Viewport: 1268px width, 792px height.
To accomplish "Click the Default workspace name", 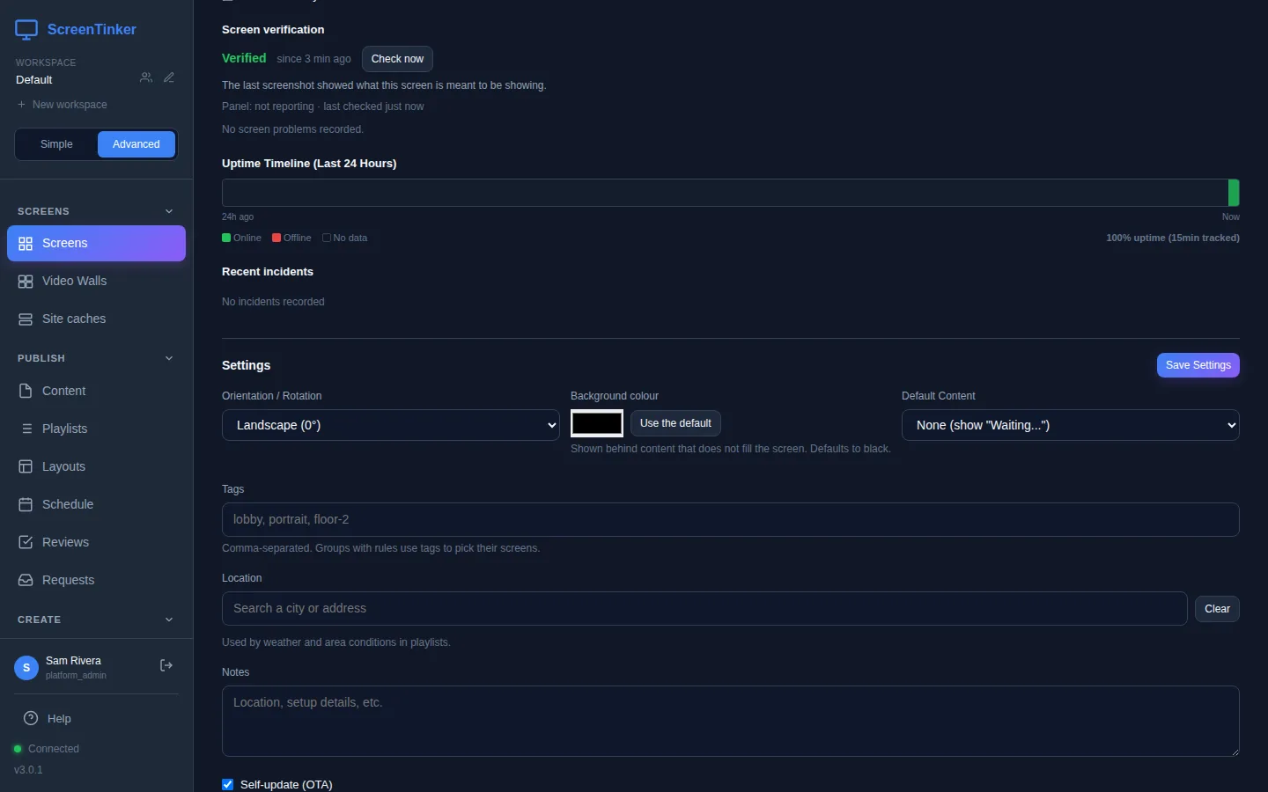I will pos(34,80).
